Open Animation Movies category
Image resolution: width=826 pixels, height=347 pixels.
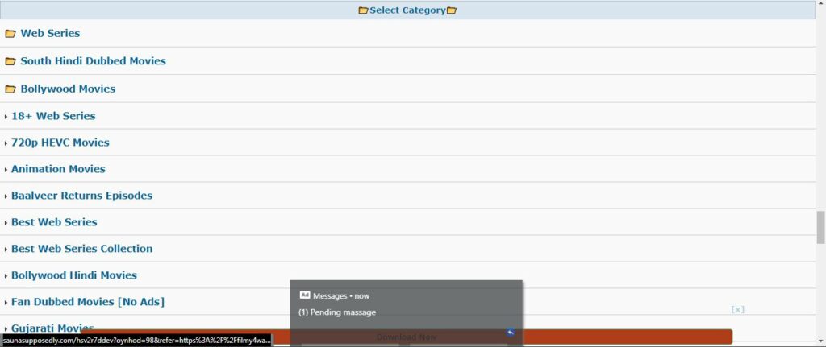tap(58, 169)
